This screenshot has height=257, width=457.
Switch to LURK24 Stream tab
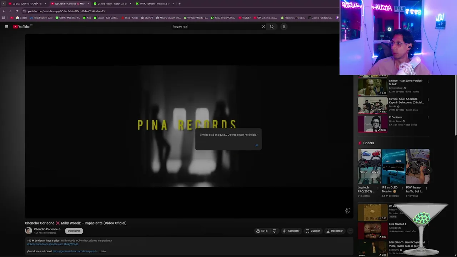[x=155, y=4]
